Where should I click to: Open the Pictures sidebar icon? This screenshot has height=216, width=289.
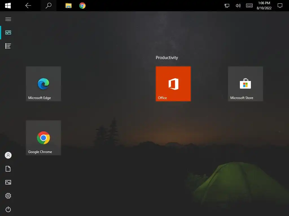(8, 182)
